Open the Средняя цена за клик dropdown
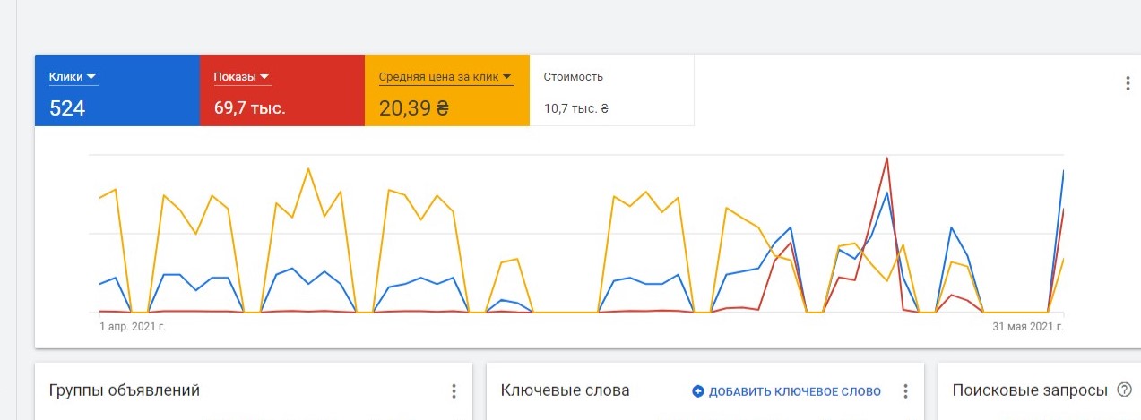Screen dimensions: 1141x420 pyautogui.click(x=445, y=77)
